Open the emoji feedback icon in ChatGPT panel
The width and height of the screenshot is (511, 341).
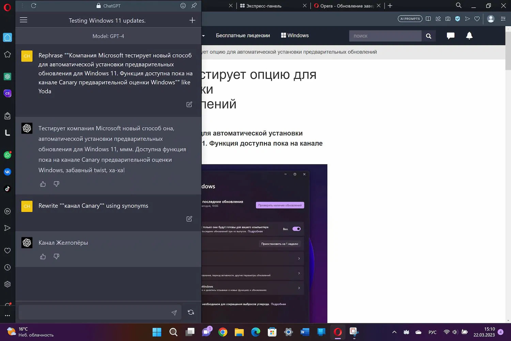click(x=183, y=5)
